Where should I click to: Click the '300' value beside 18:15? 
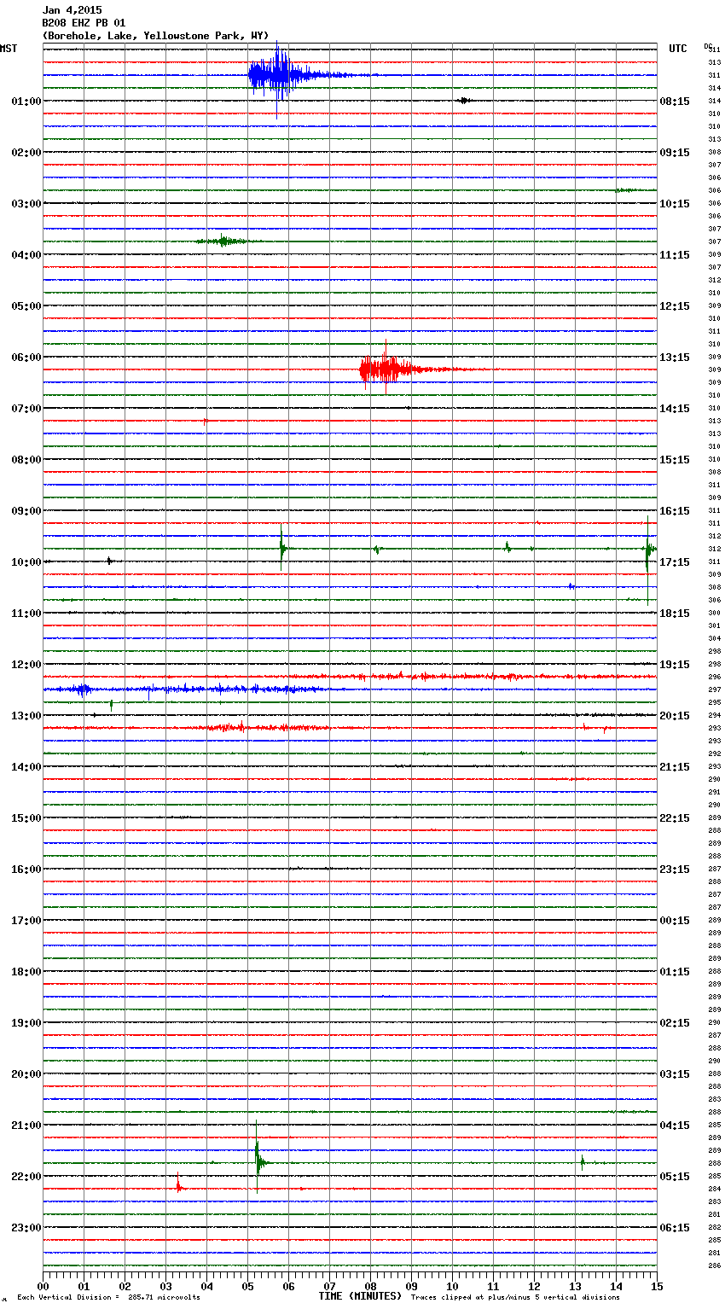(x=715, y=614)
